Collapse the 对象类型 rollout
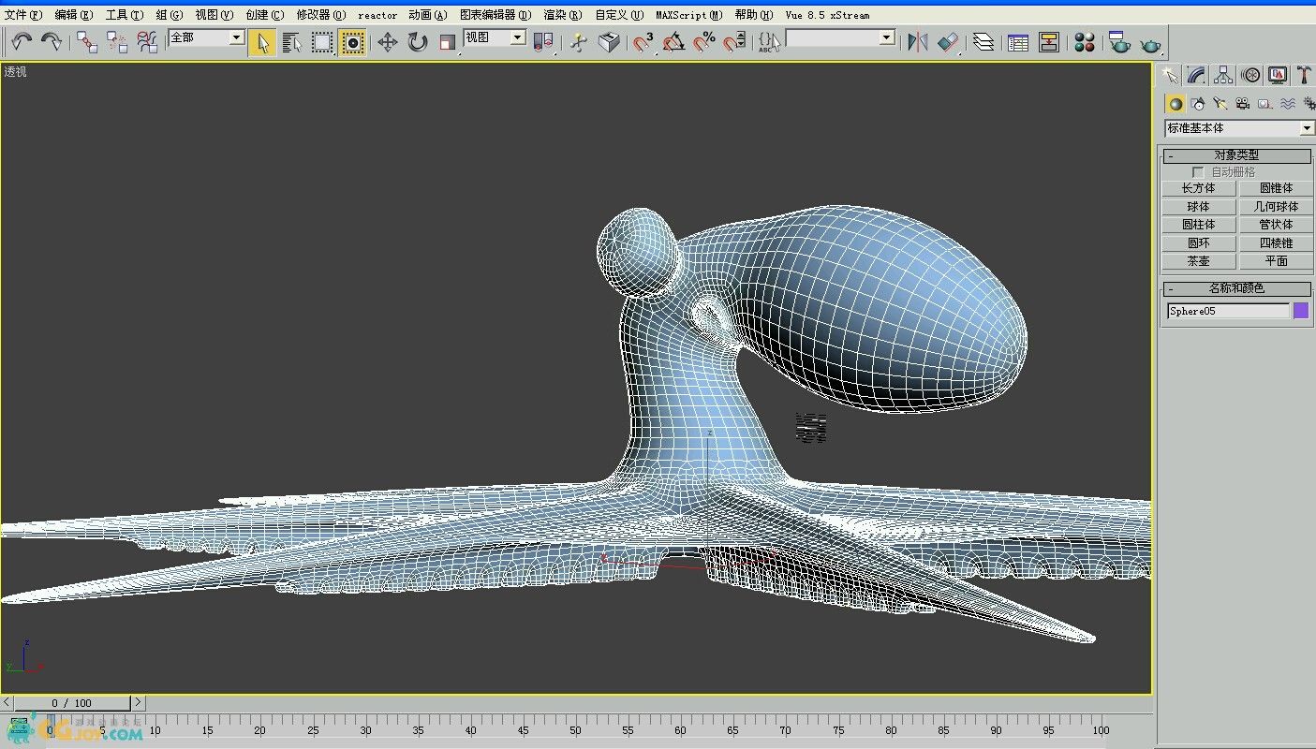The width and height of the screenshot is (1316, 749). (1236, 155)
